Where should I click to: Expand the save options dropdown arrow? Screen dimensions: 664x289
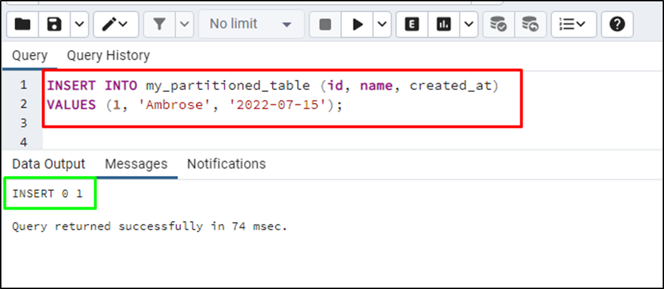coord(79,24)
